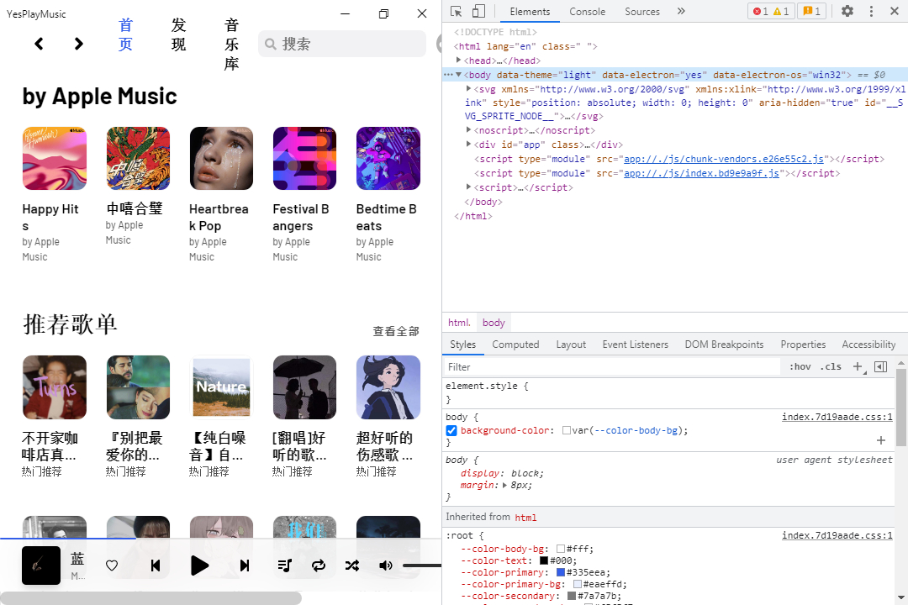Open the chunk-vendors.e26e55c2.js script link

tap(724, 159)
